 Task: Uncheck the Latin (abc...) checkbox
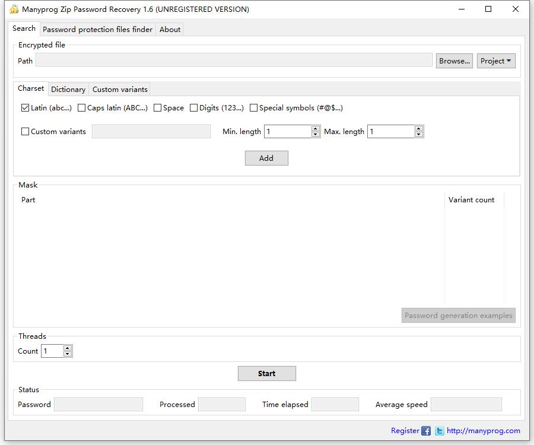tap(25, 108)
